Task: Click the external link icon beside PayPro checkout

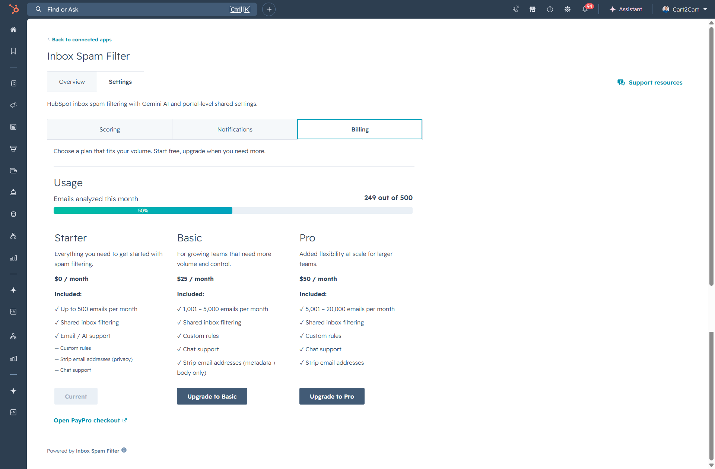Action: (x=125, y=420)
